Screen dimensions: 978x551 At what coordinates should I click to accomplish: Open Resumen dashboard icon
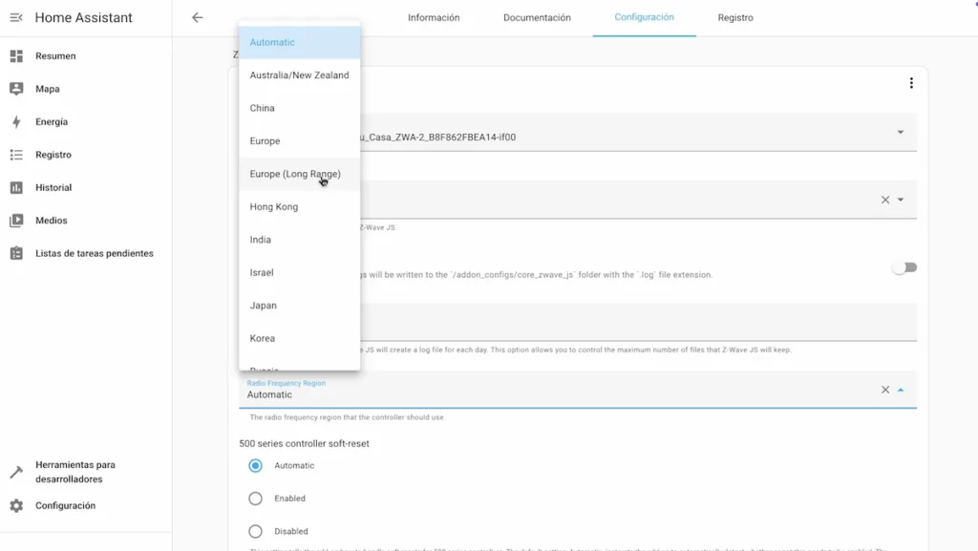(16, 56)
